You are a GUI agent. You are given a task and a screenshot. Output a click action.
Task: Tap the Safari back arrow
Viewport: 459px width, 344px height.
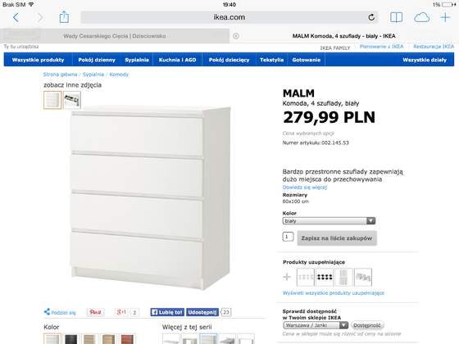point(16,17)
